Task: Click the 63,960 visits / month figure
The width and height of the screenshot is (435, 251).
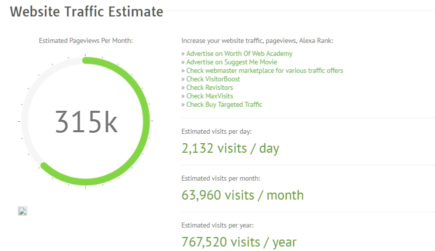Action: pyautogui.click(x=242, y=195)
